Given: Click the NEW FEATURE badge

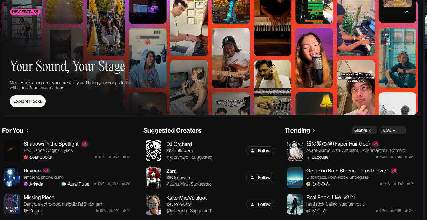Looking at the screenshot, I should [x=25, y=12].
